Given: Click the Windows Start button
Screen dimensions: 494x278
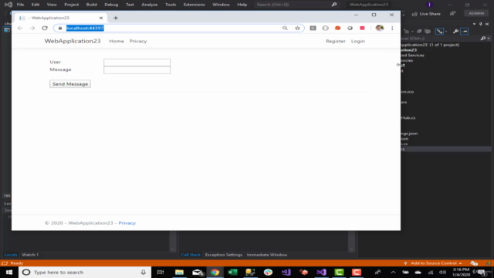Looking at the screenshot, I should coord(8,272).
